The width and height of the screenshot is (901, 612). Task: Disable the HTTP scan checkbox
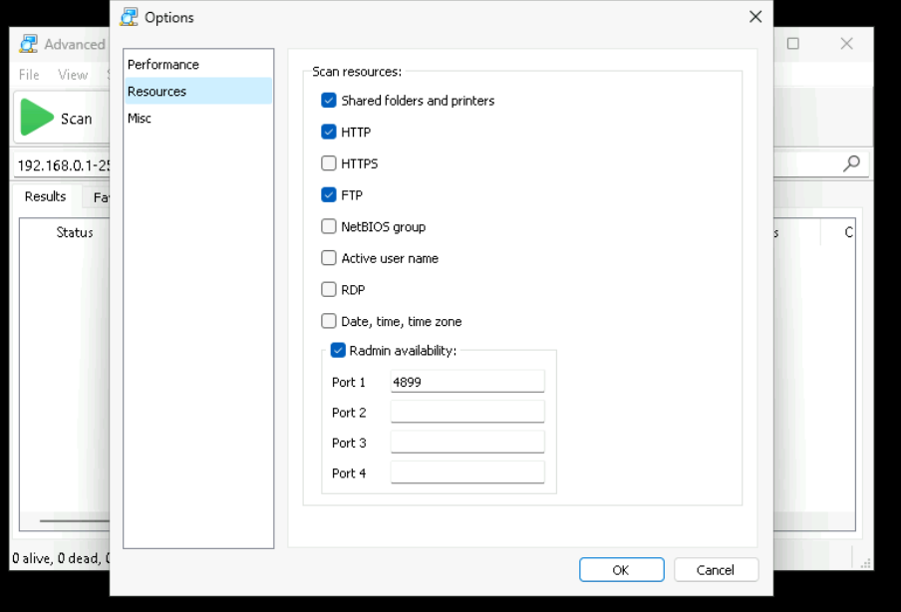[329, 132]
